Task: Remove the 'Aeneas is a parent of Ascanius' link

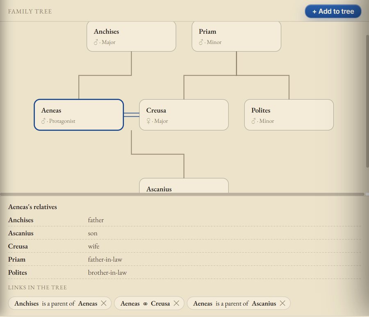Action: pos(282,303)
